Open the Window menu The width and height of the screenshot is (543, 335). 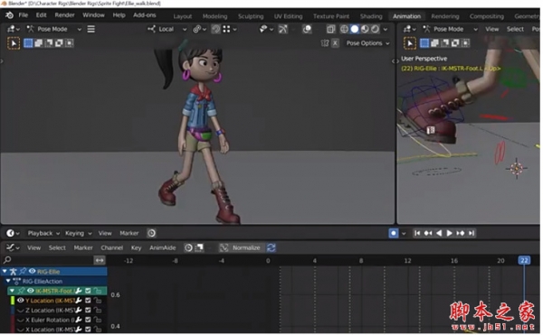[93, 15]
